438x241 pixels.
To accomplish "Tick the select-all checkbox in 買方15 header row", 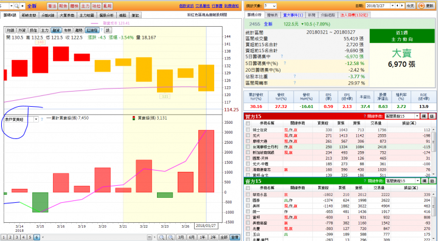I will pyautogui.click(x=248, y=123).
